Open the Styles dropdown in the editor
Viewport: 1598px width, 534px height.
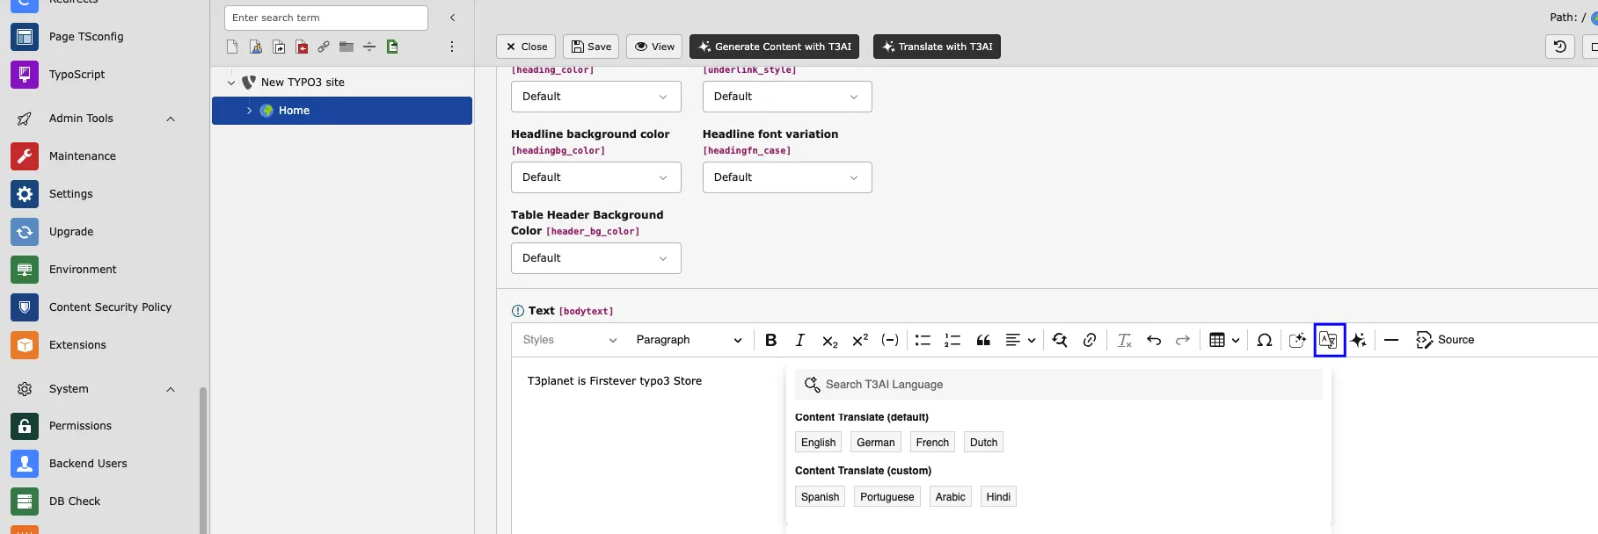[570, 340]
